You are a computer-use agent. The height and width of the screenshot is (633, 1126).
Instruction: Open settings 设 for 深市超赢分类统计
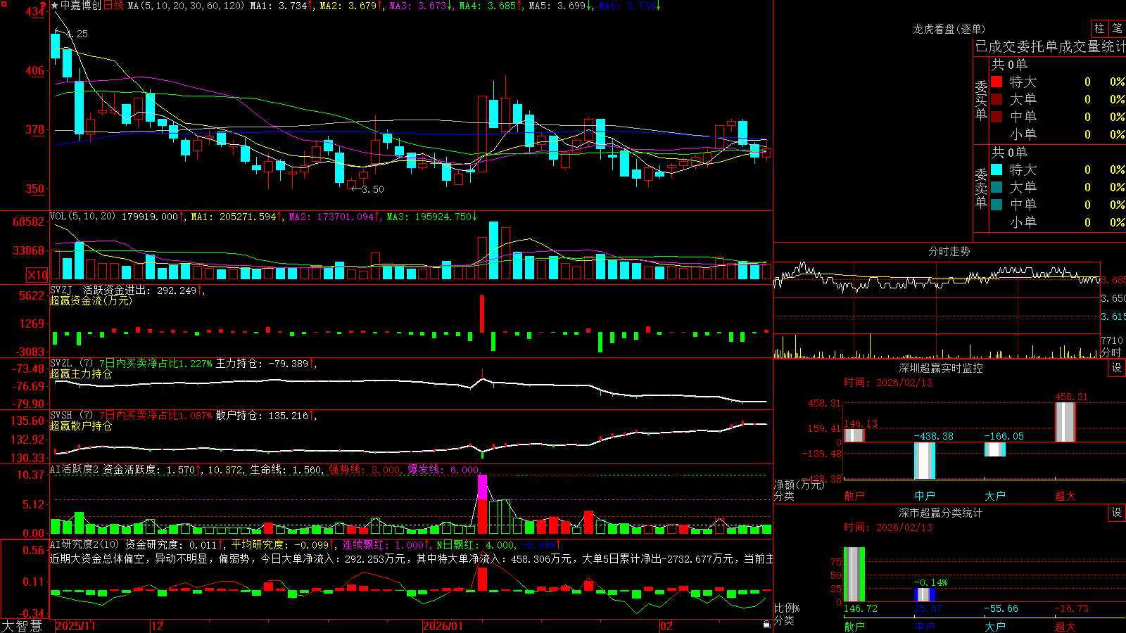1117,513
